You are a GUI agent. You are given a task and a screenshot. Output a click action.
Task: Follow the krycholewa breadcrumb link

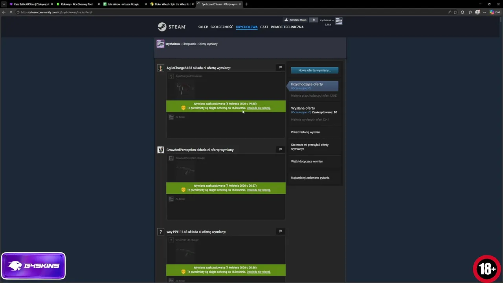coord(173,44)
